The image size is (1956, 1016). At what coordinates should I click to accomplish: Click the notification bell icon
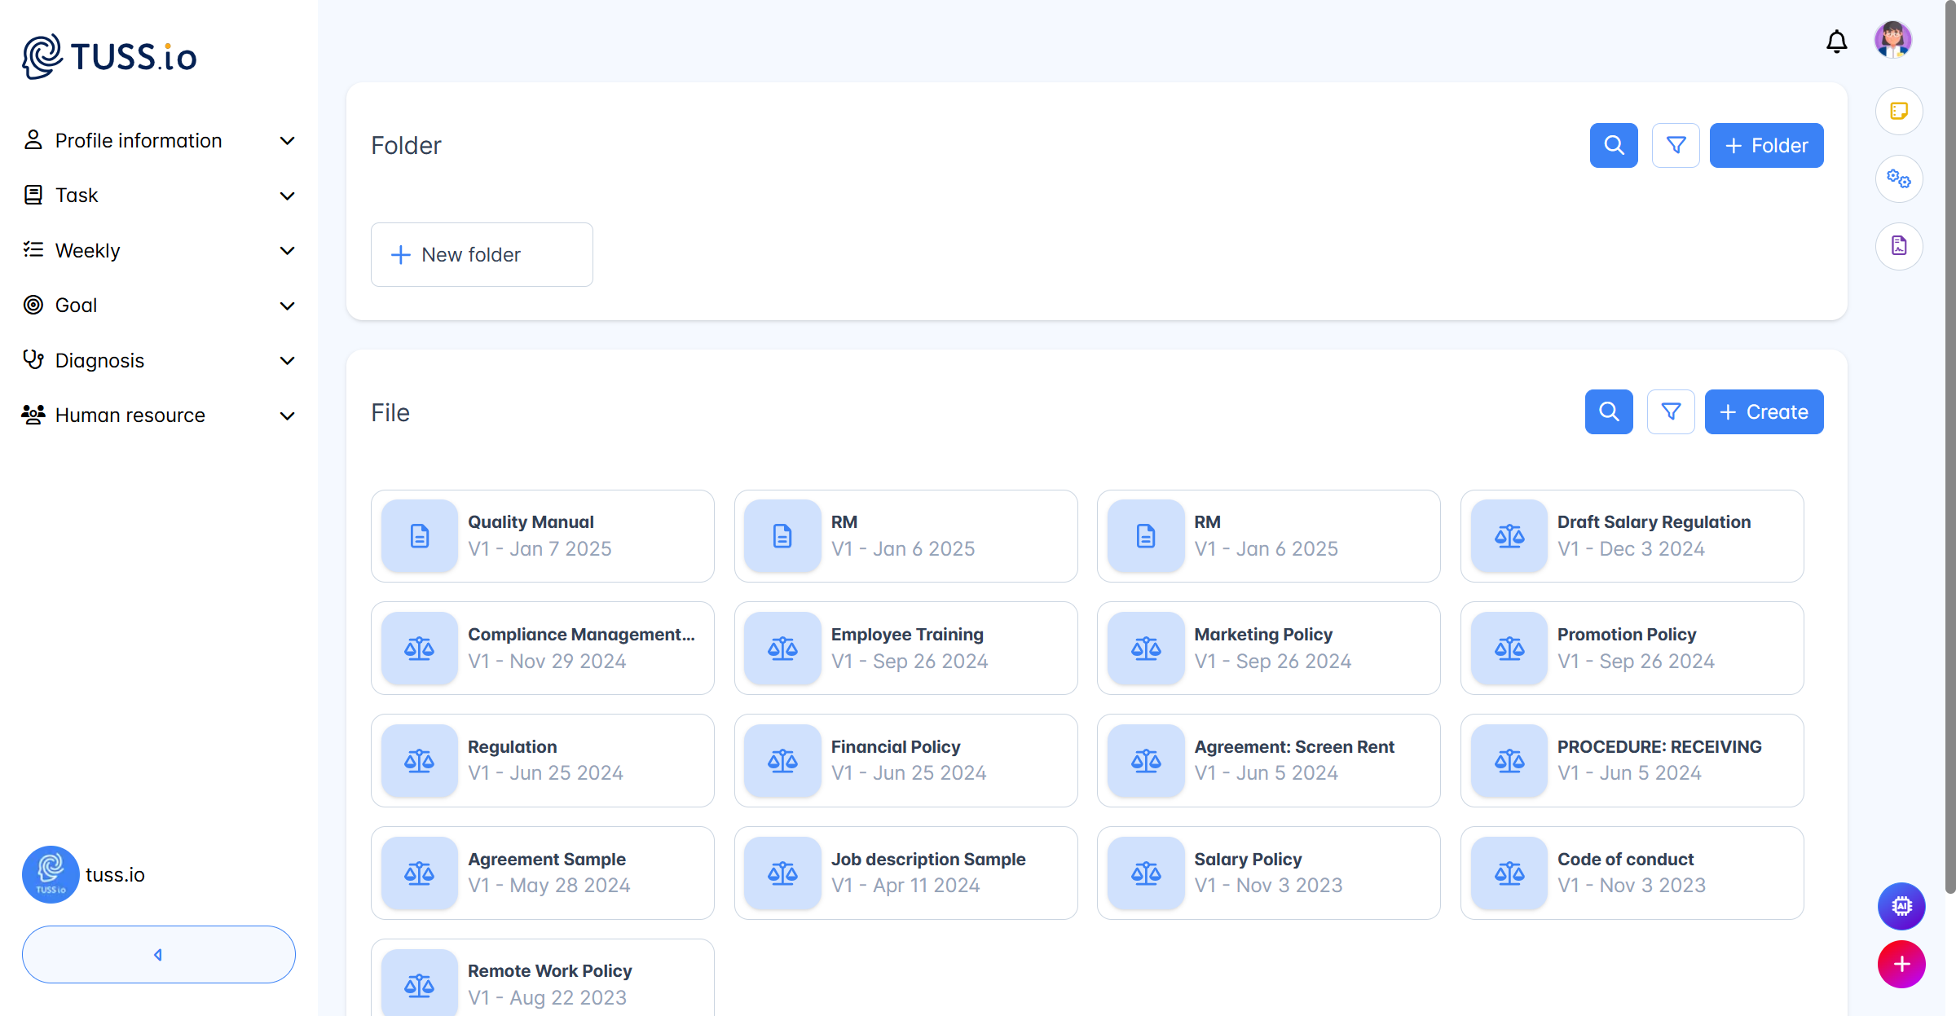1836,42
